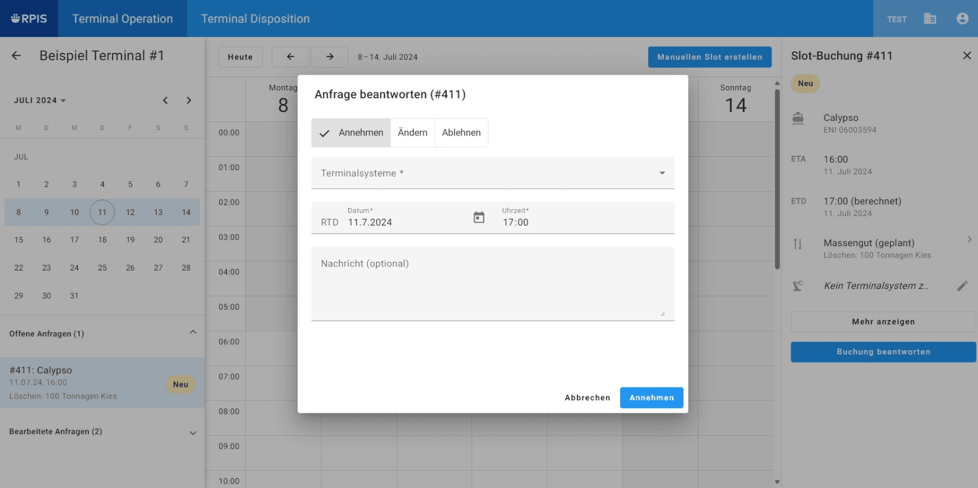Open the RTD date picker calendar icon
The width and height of the screenshot is (978, 488).
click(479, 218)
